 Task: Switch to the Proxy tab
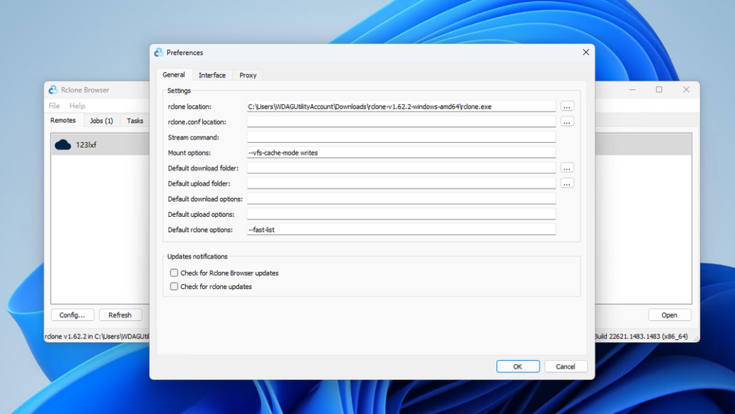(248, 75)
